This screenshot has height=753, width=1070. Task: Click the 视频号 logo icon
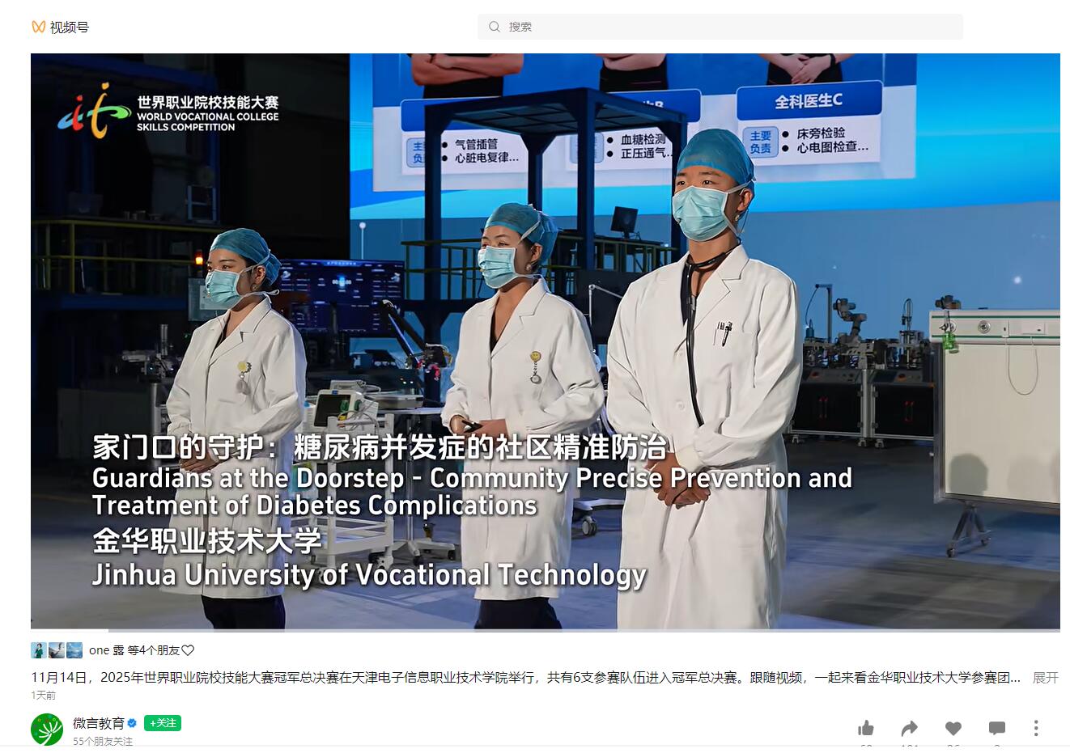[38, 27]
